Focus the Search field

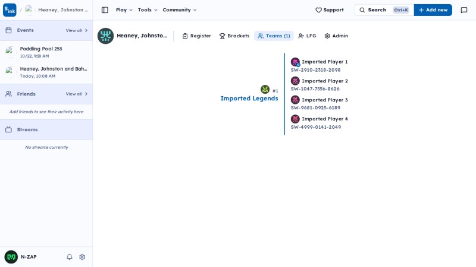[384, 10]
